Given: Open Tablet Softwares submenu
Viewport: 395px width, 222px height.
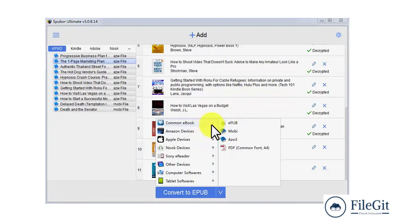Looking at the screenshot, I should 187,181.
